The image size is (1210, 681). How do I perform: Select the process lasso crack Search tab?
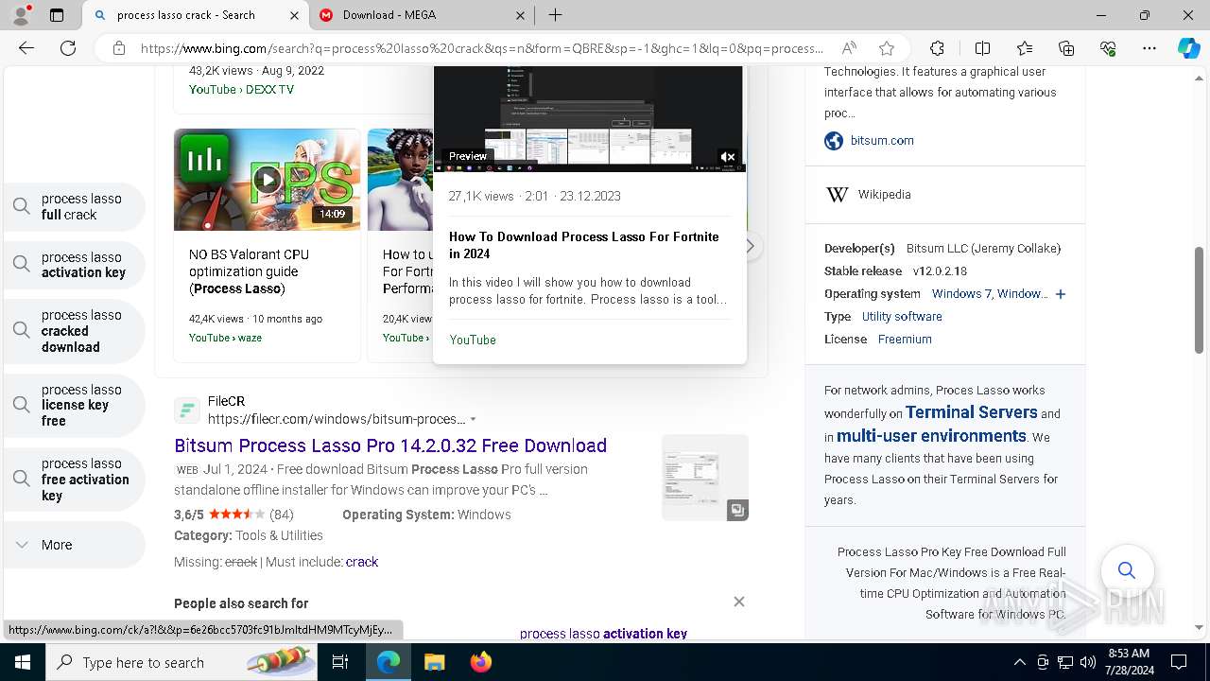point(196,15)
